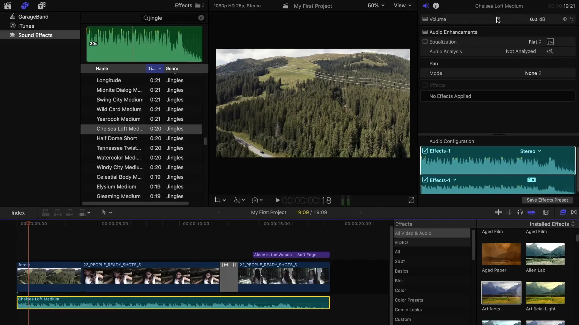Toggle the Effects checkbox in inspector

coord(425,85)
